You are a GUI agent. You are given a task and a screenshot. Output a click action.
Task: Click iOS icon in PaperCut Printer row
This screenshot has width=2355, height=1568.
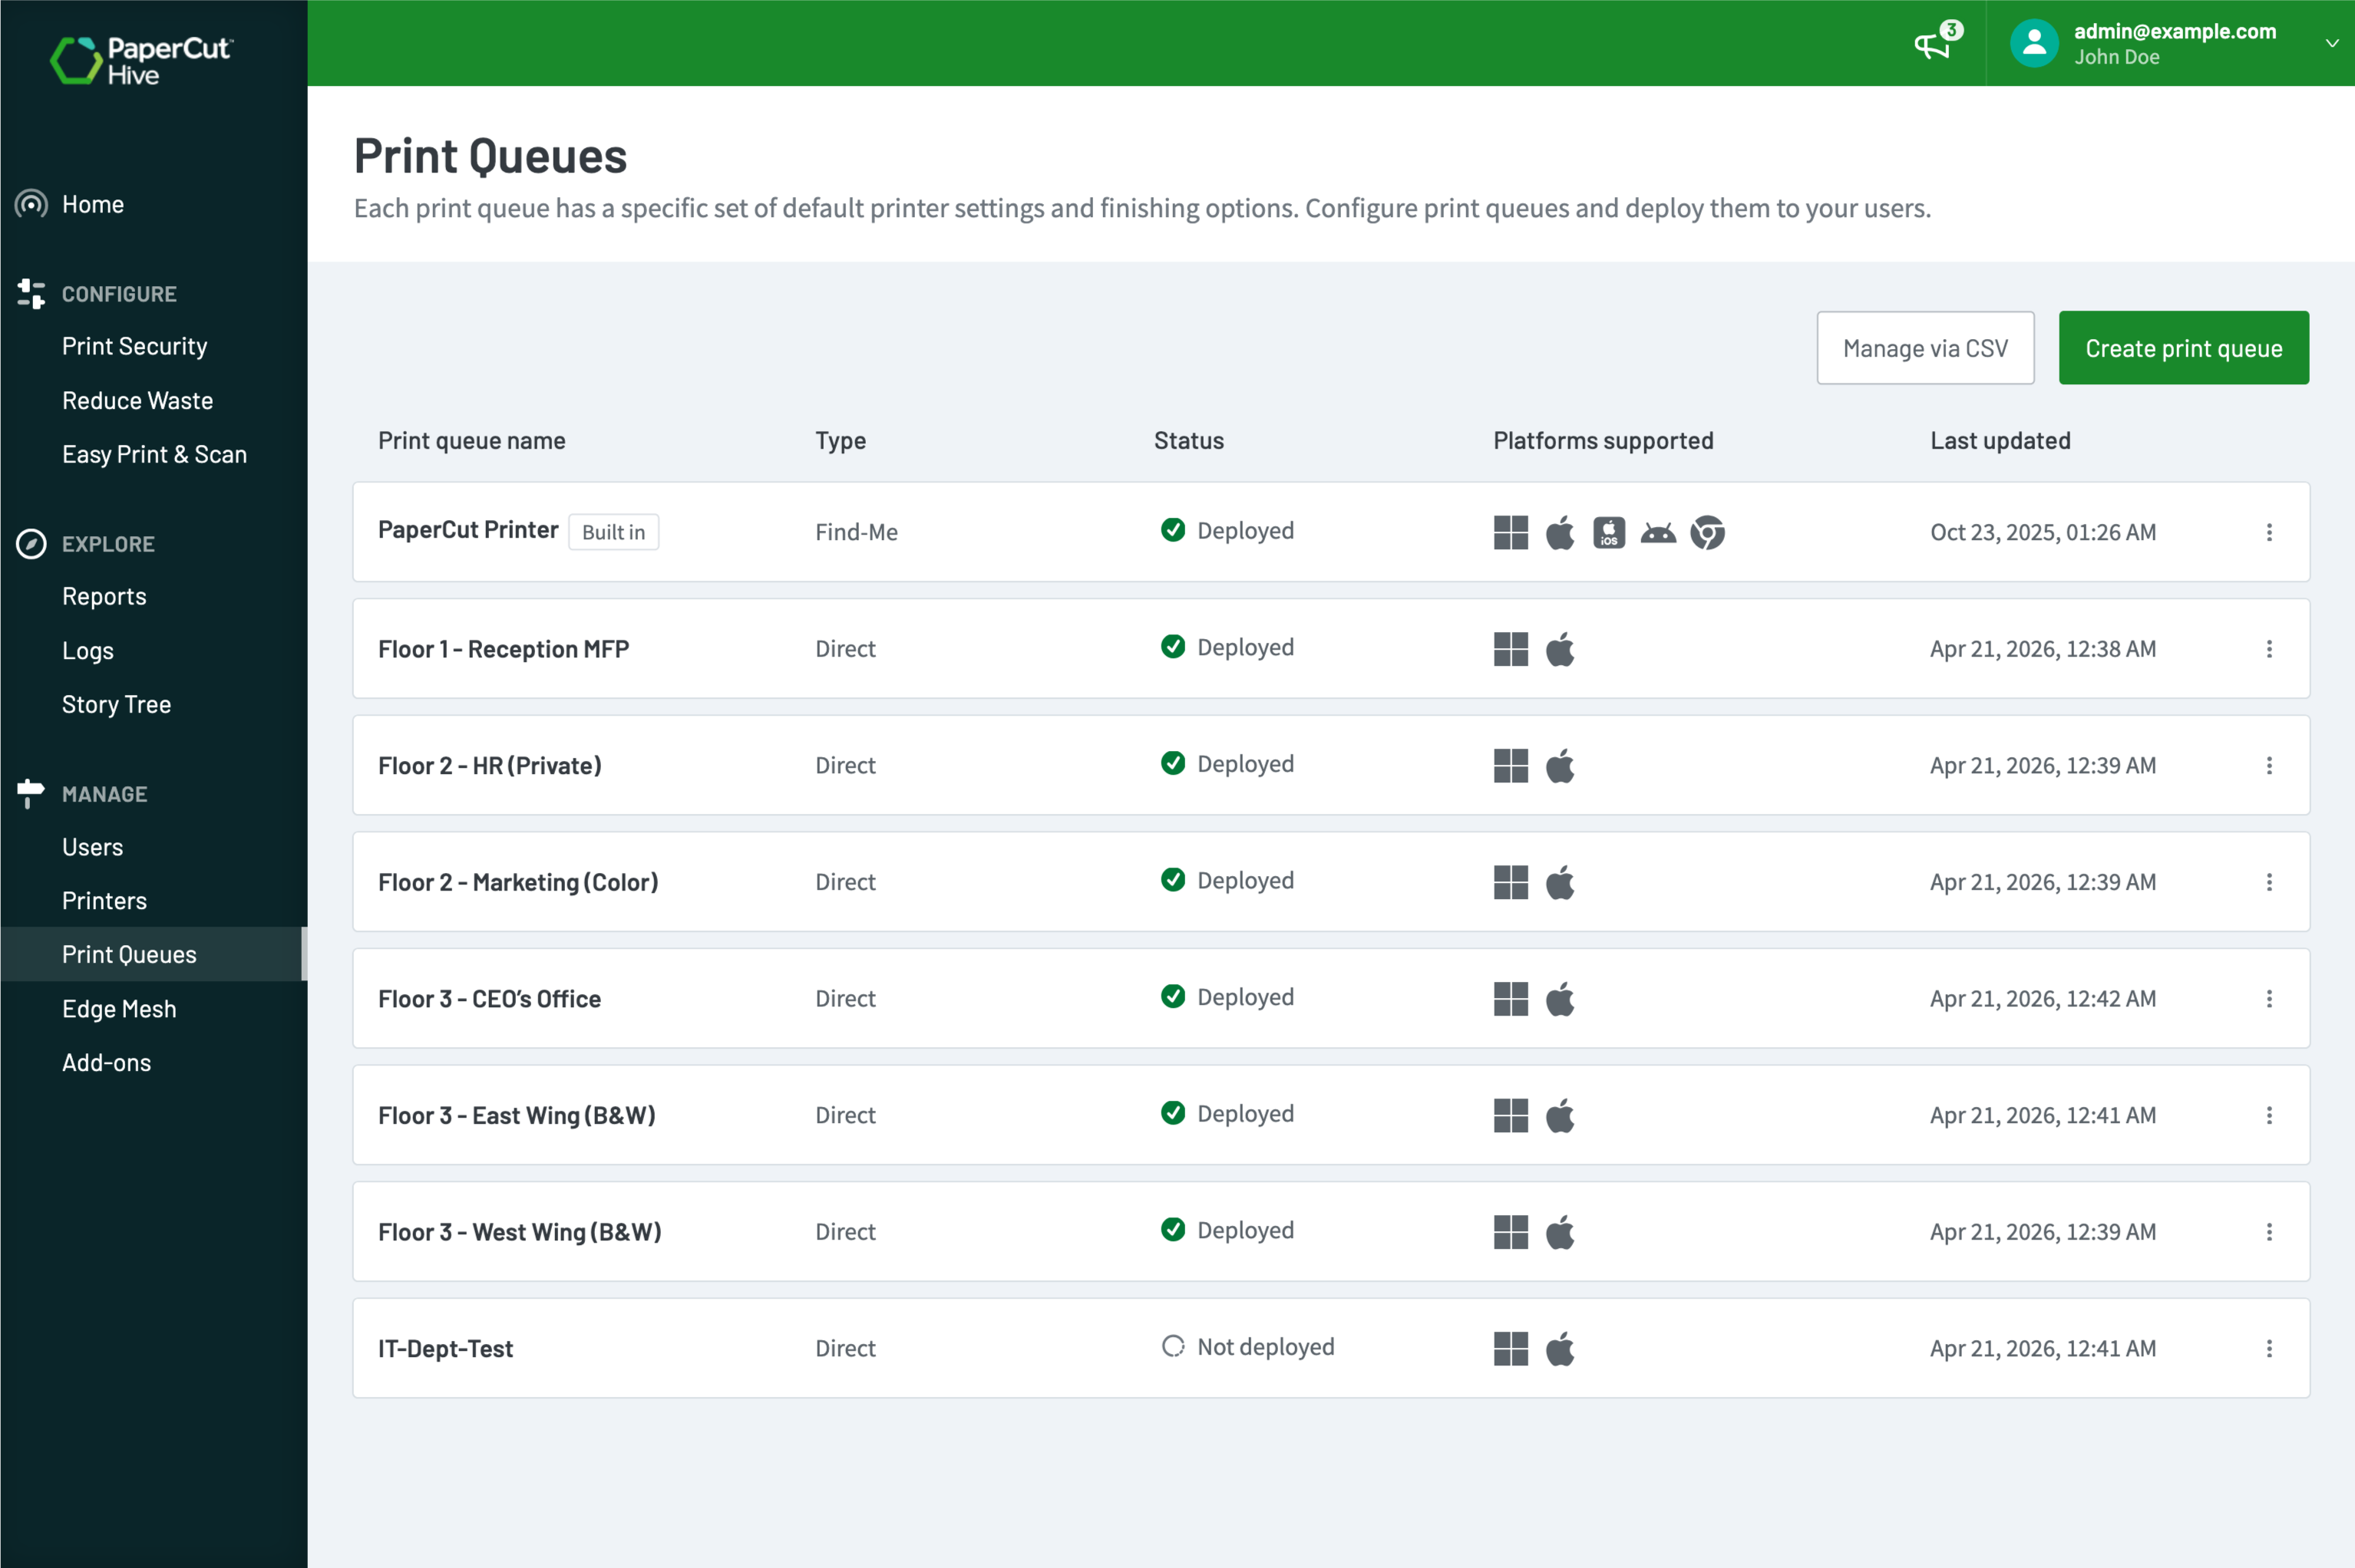tap(1609, 532)
